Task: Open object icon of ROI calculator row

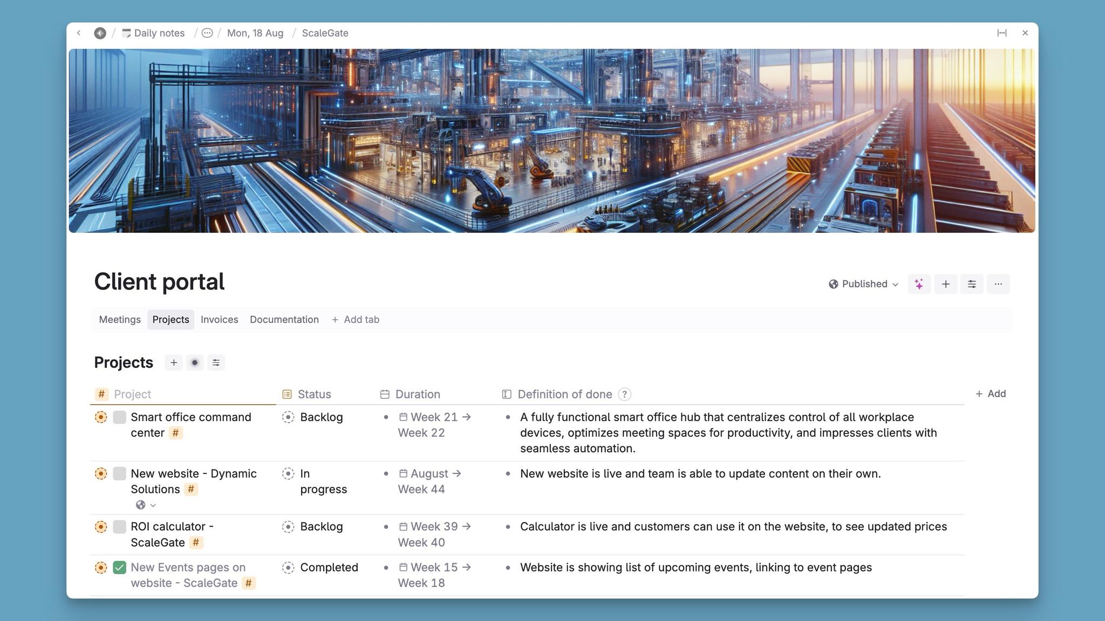Action: [101, 527]
